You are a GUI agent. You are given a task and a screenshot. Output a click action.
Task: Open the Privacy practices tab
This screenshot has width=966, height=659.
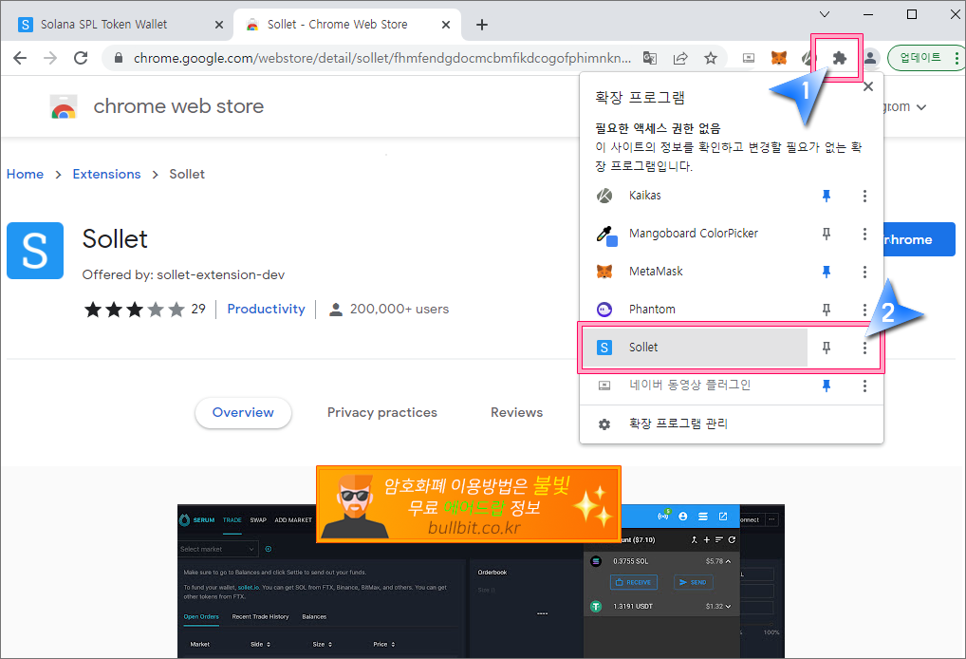pos(382,412)
